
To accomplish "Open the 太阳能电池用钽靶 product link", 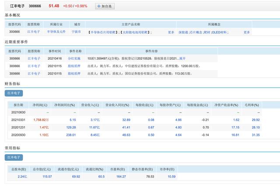I will click(x=135, y=32).
